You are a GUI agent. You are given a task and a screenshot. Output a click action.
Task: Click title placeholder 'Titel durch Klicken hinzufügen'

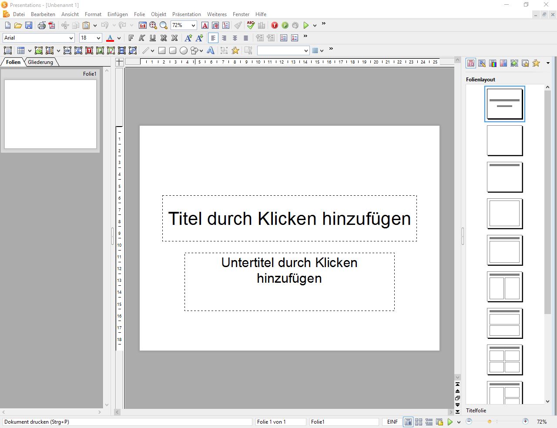[x=289, y=218]
